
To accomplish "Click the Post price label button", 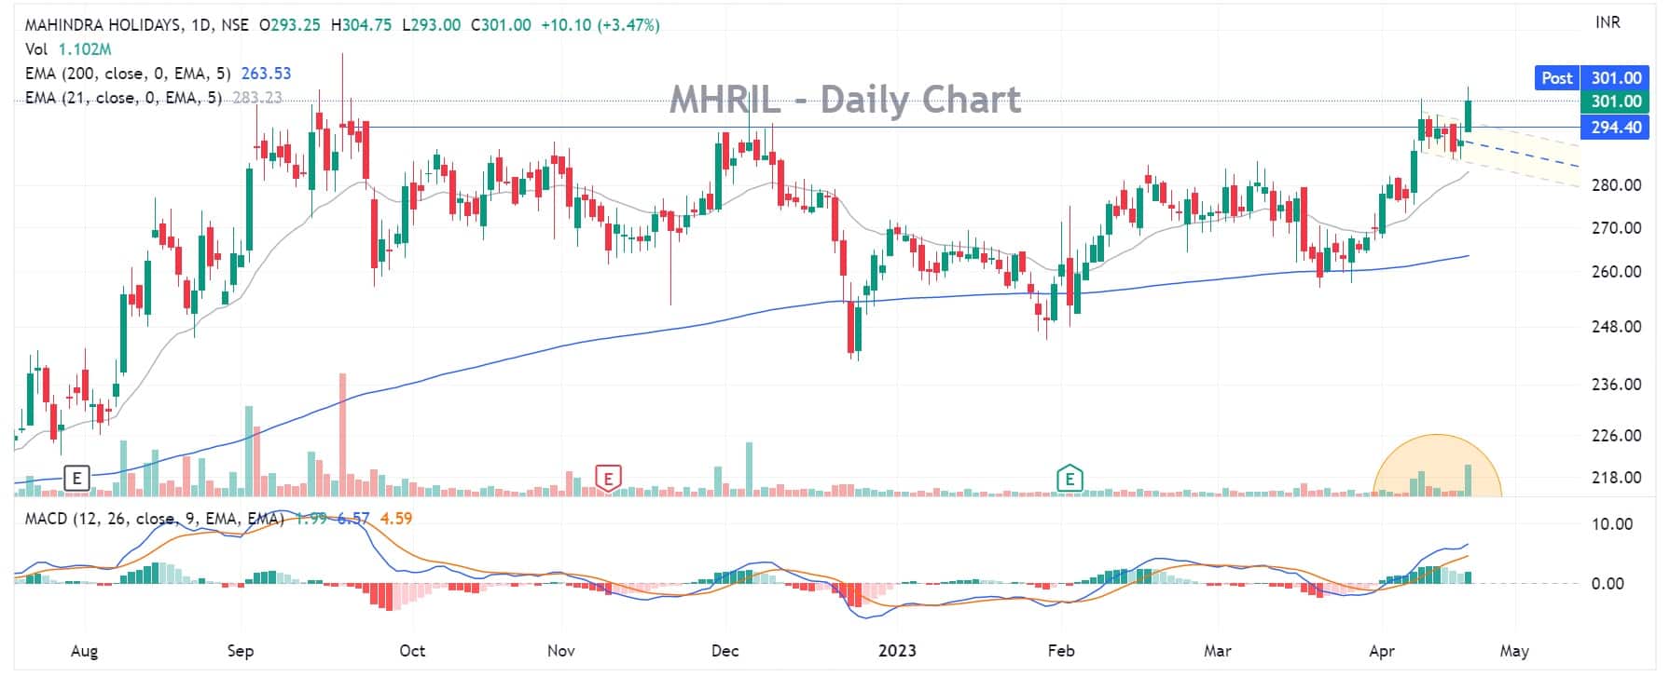I will click(x=1556, y=78).
